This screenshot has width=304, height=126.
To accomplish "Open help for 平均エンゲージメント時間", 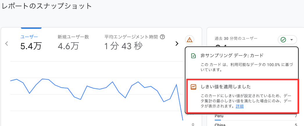I will coord(163,37).
